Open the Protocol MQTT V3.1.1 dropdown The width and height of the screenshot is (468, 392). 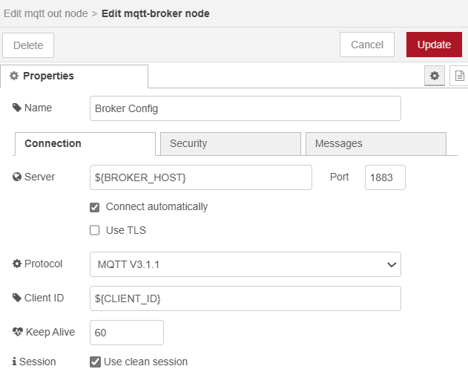pos(245,264)
